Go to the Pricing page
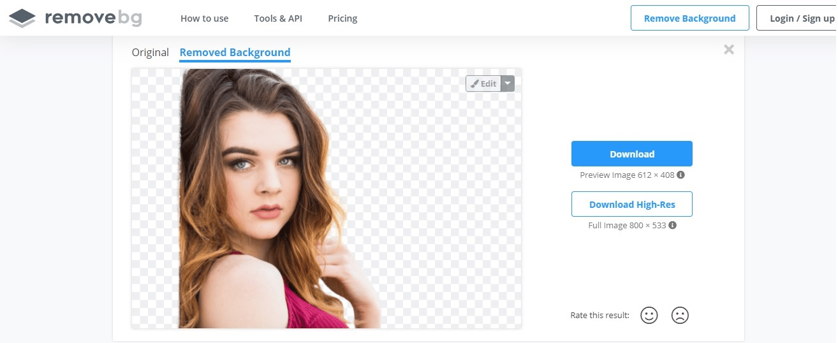Image resolution: width=838 pixels, height=343 pixels. 342,18
